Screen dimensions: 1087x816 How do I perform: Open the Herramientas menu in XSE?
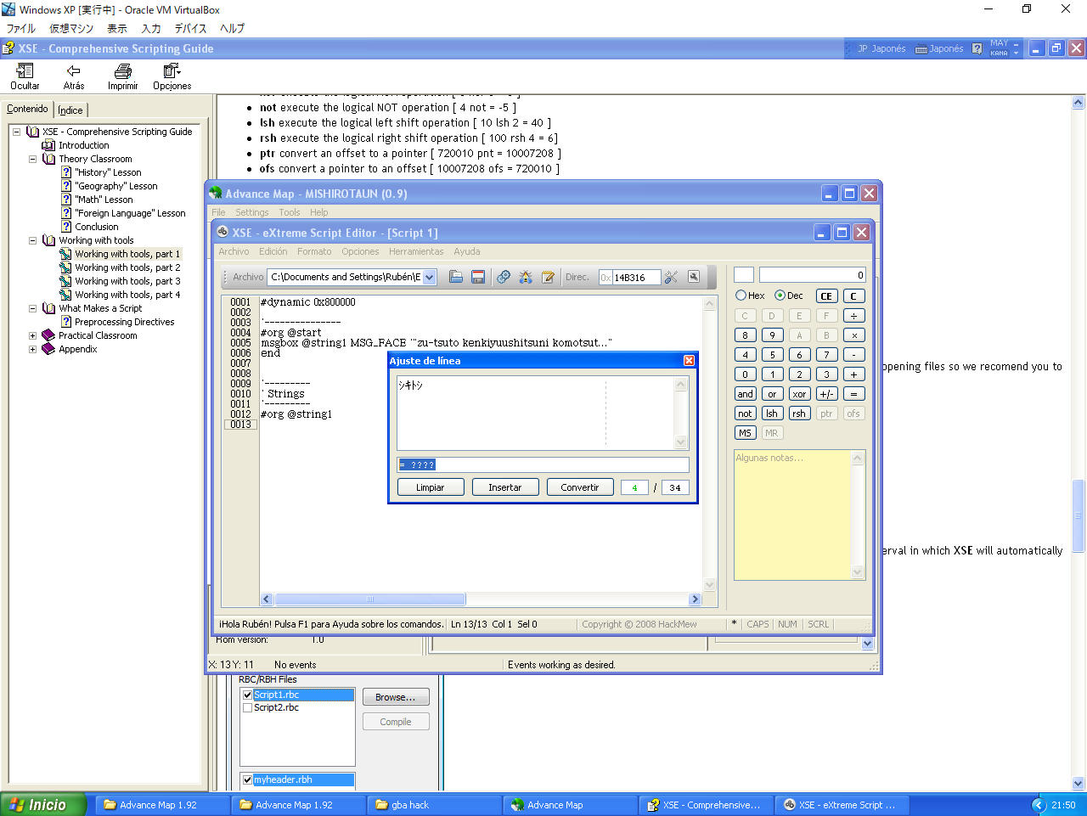click(416, 251)
